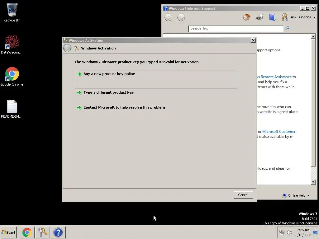Choose Buy a new product key online

pos(156,79)
